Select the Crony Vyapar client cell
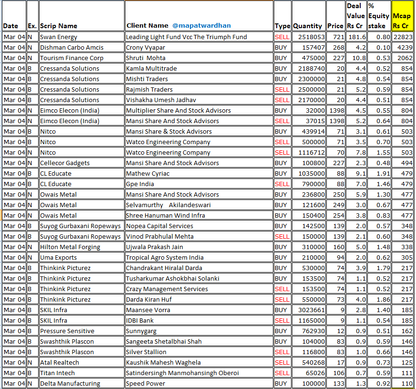416x389 pixels. click(x=199, y=48)
